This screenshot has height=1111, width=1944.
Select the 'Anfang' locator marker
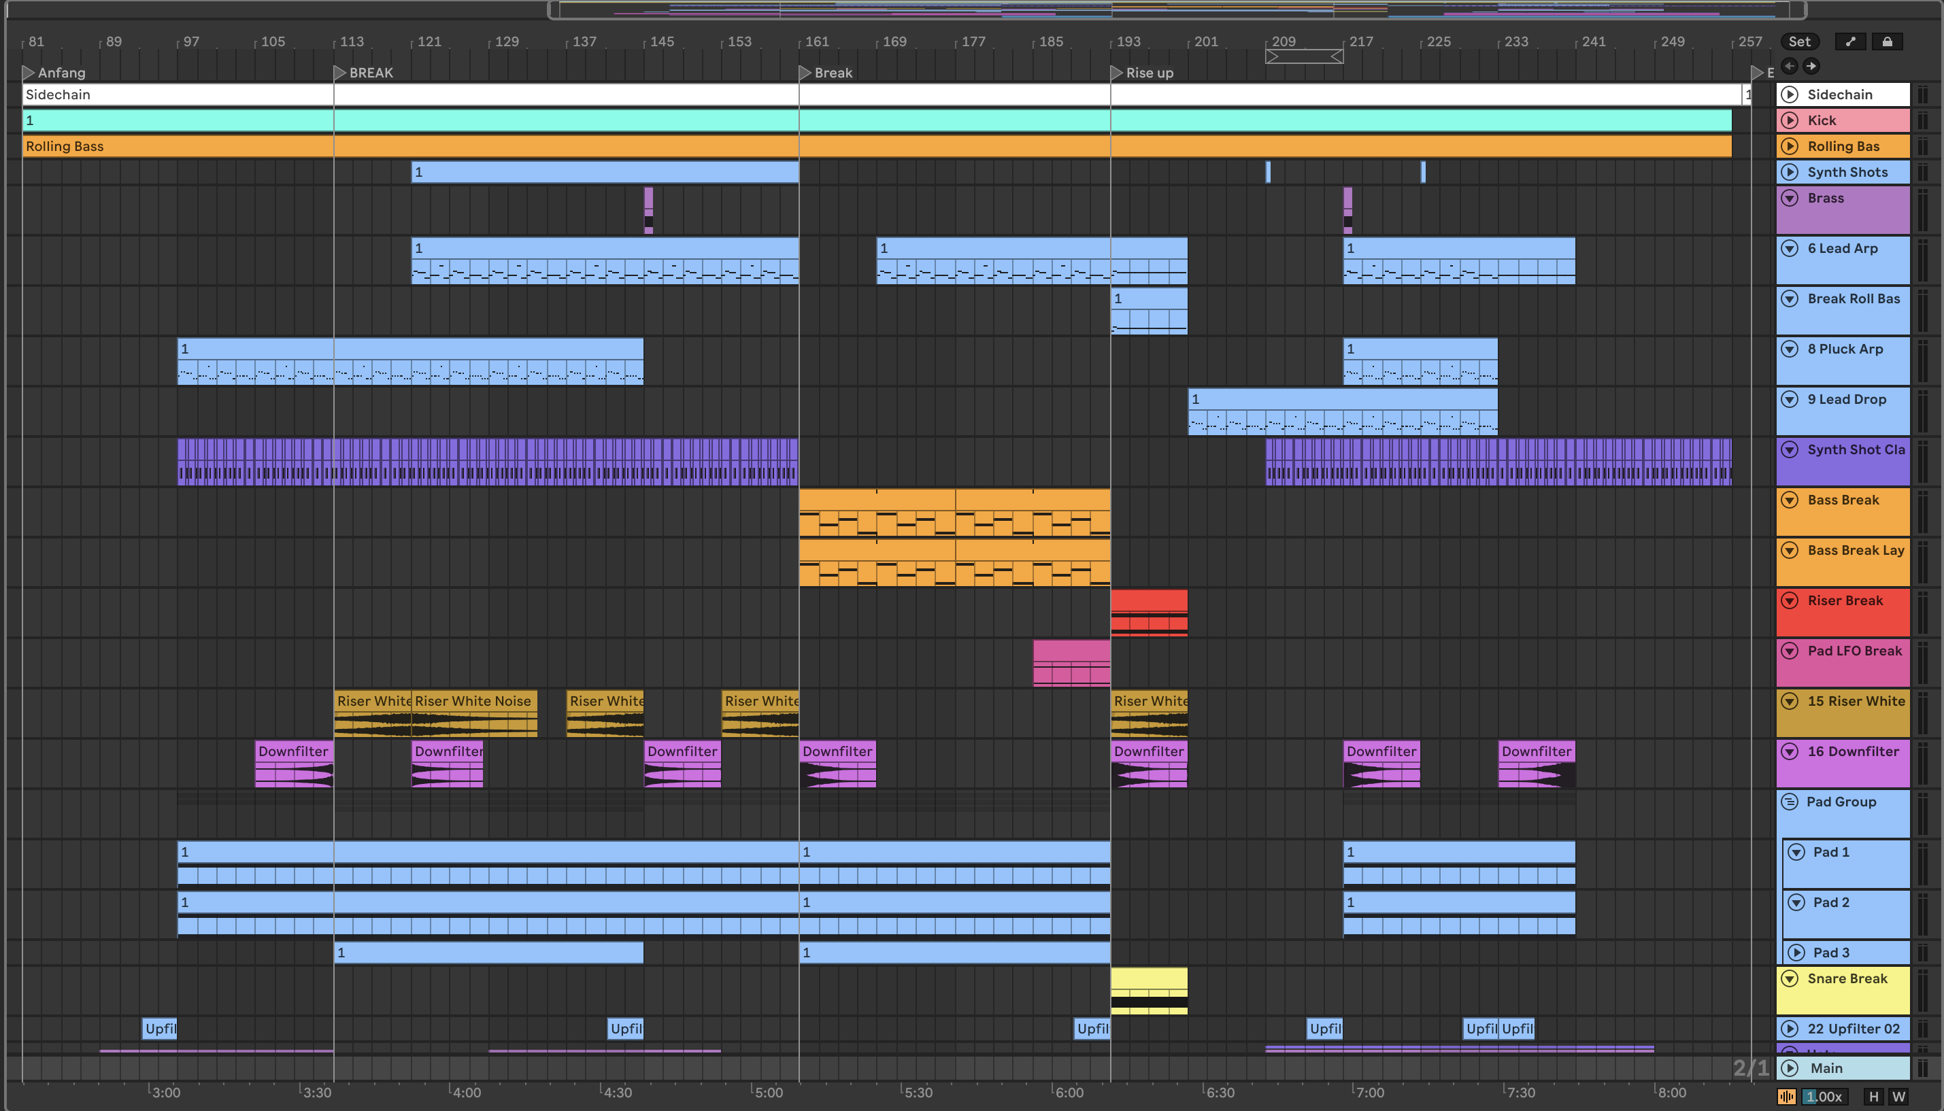pyautogui.click(x=29, y=73)
